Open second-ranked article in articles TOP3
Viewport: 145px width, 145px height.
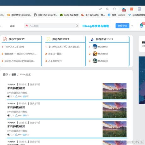tap(20, 54)
